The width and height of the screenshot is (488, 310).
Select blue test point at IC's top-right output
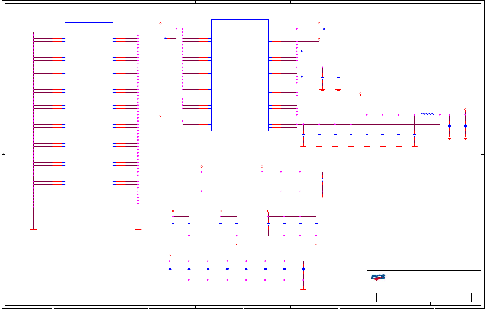324,29
